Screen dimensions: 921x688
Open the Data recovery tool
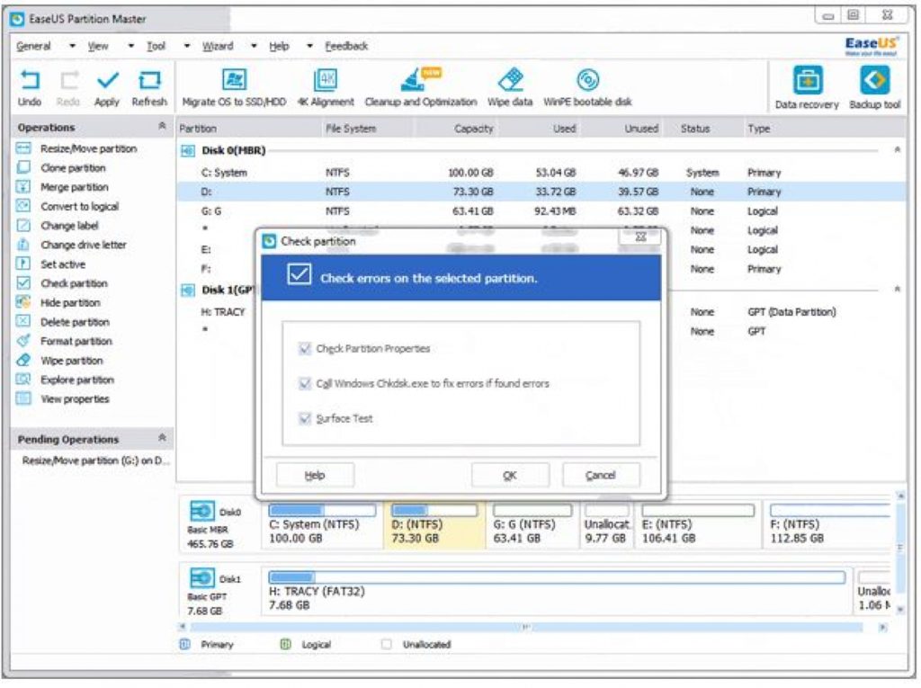[807, 88]
